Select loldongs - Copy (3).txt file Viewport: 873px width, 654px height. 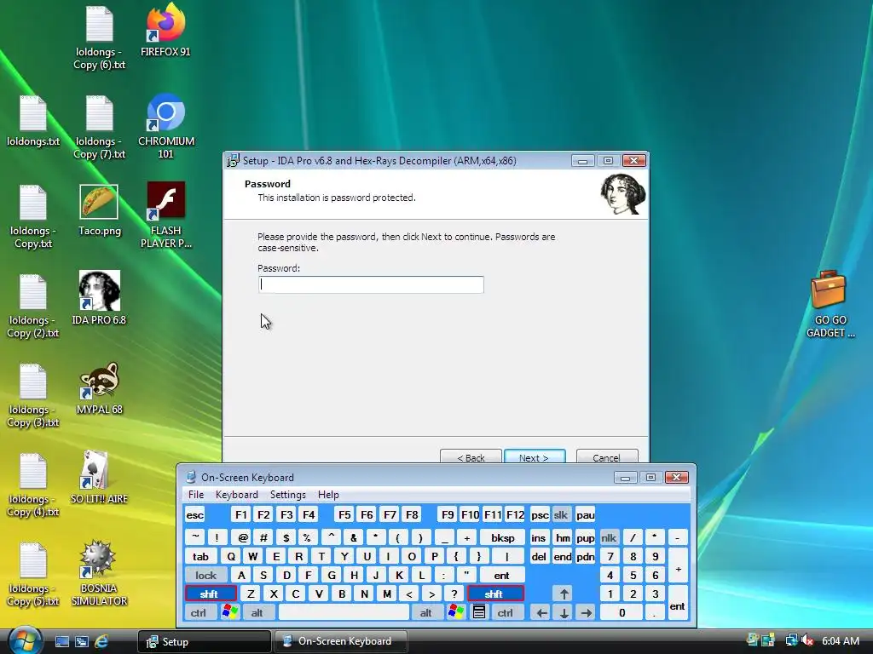33,396
